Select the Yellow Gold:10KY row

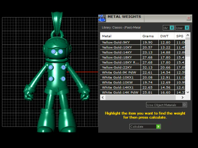pyautogui.click(x=143, y=47)
